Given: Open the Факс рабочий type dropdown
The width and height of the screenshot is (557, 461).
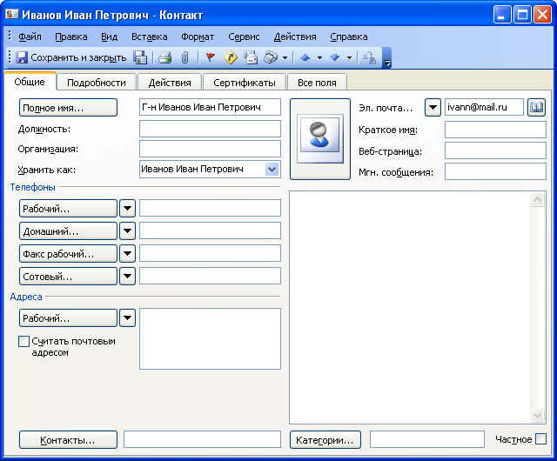Looking at the screenshot, I should coord(127,254).
